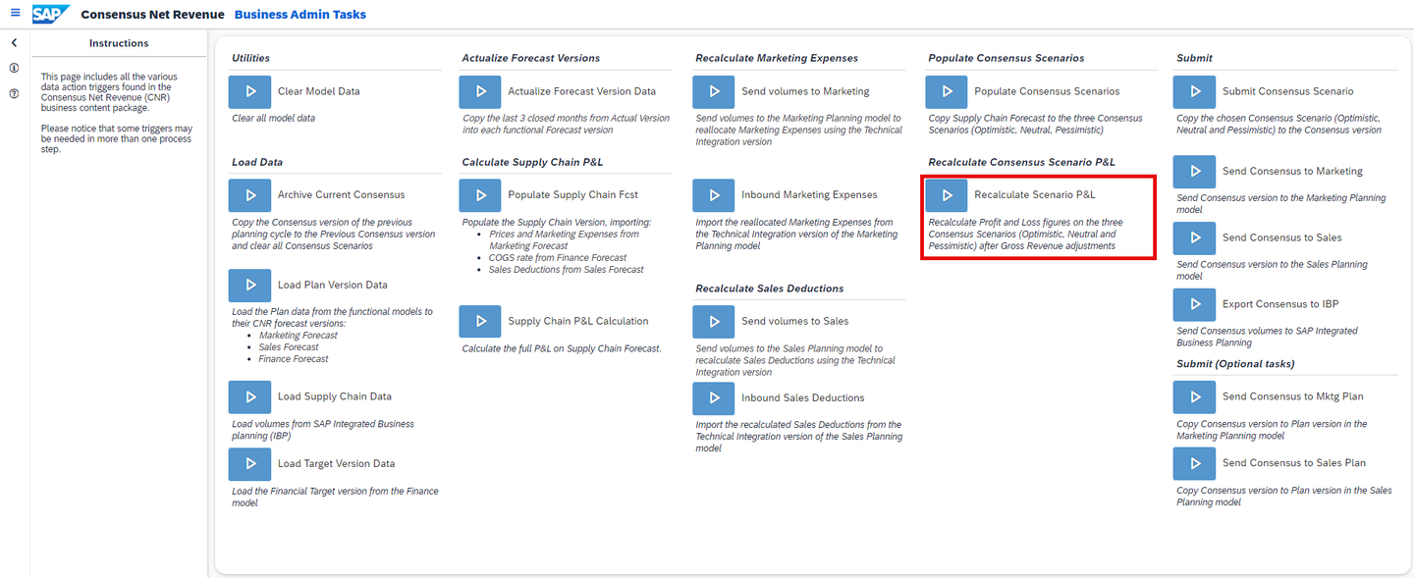Click the Submit (Optional tasks) heading
This screenshot has height=578, width=1414.
1235,364
